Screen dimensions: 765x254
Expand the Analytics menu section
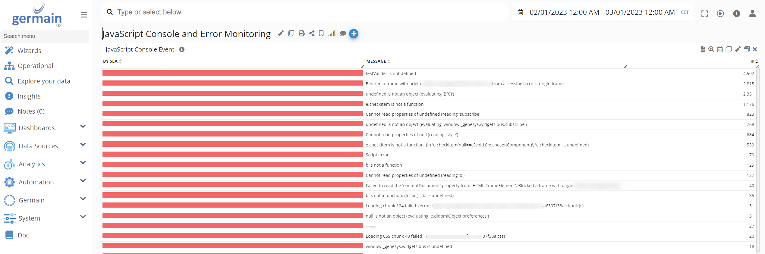83,163
